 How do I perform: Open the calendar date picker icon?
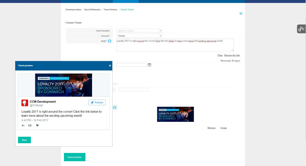(149, 65)
